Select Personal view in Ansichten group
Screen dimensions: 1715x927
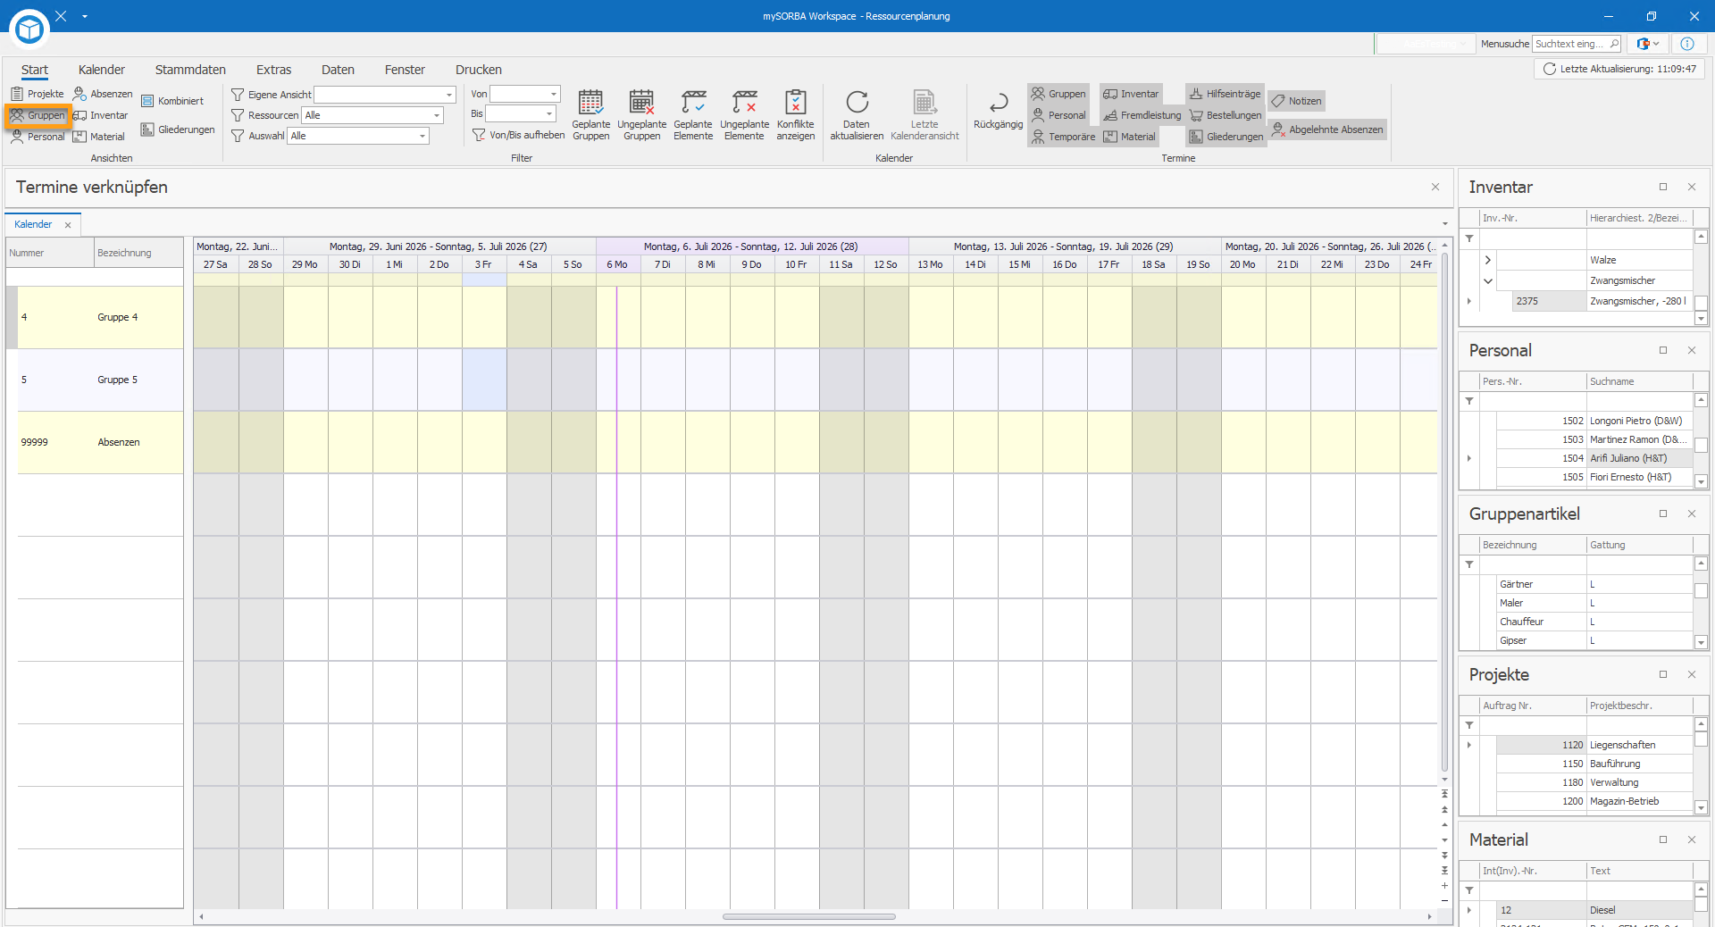tap(38, 137)
